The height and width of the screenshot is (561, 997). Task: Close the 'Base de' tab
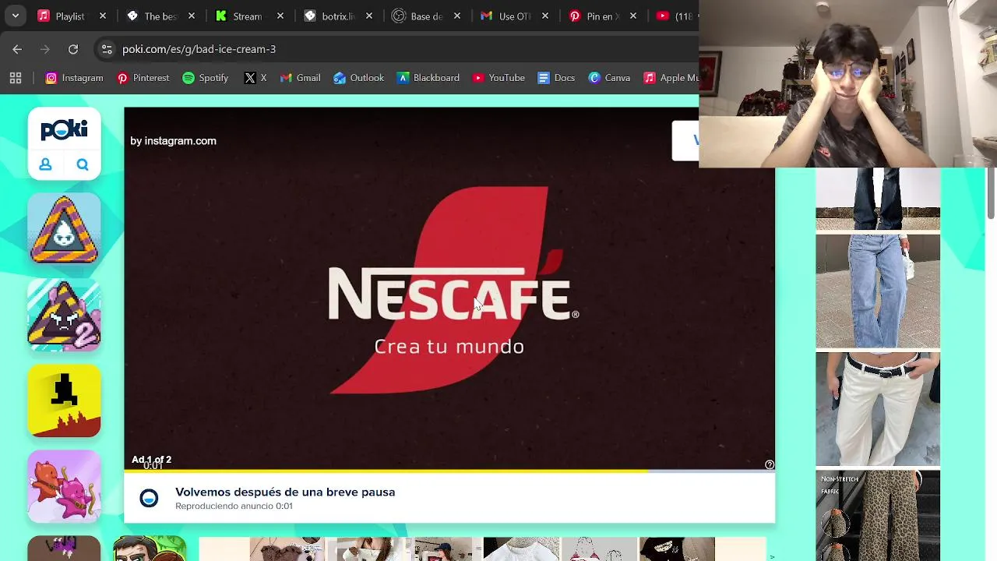457,16
